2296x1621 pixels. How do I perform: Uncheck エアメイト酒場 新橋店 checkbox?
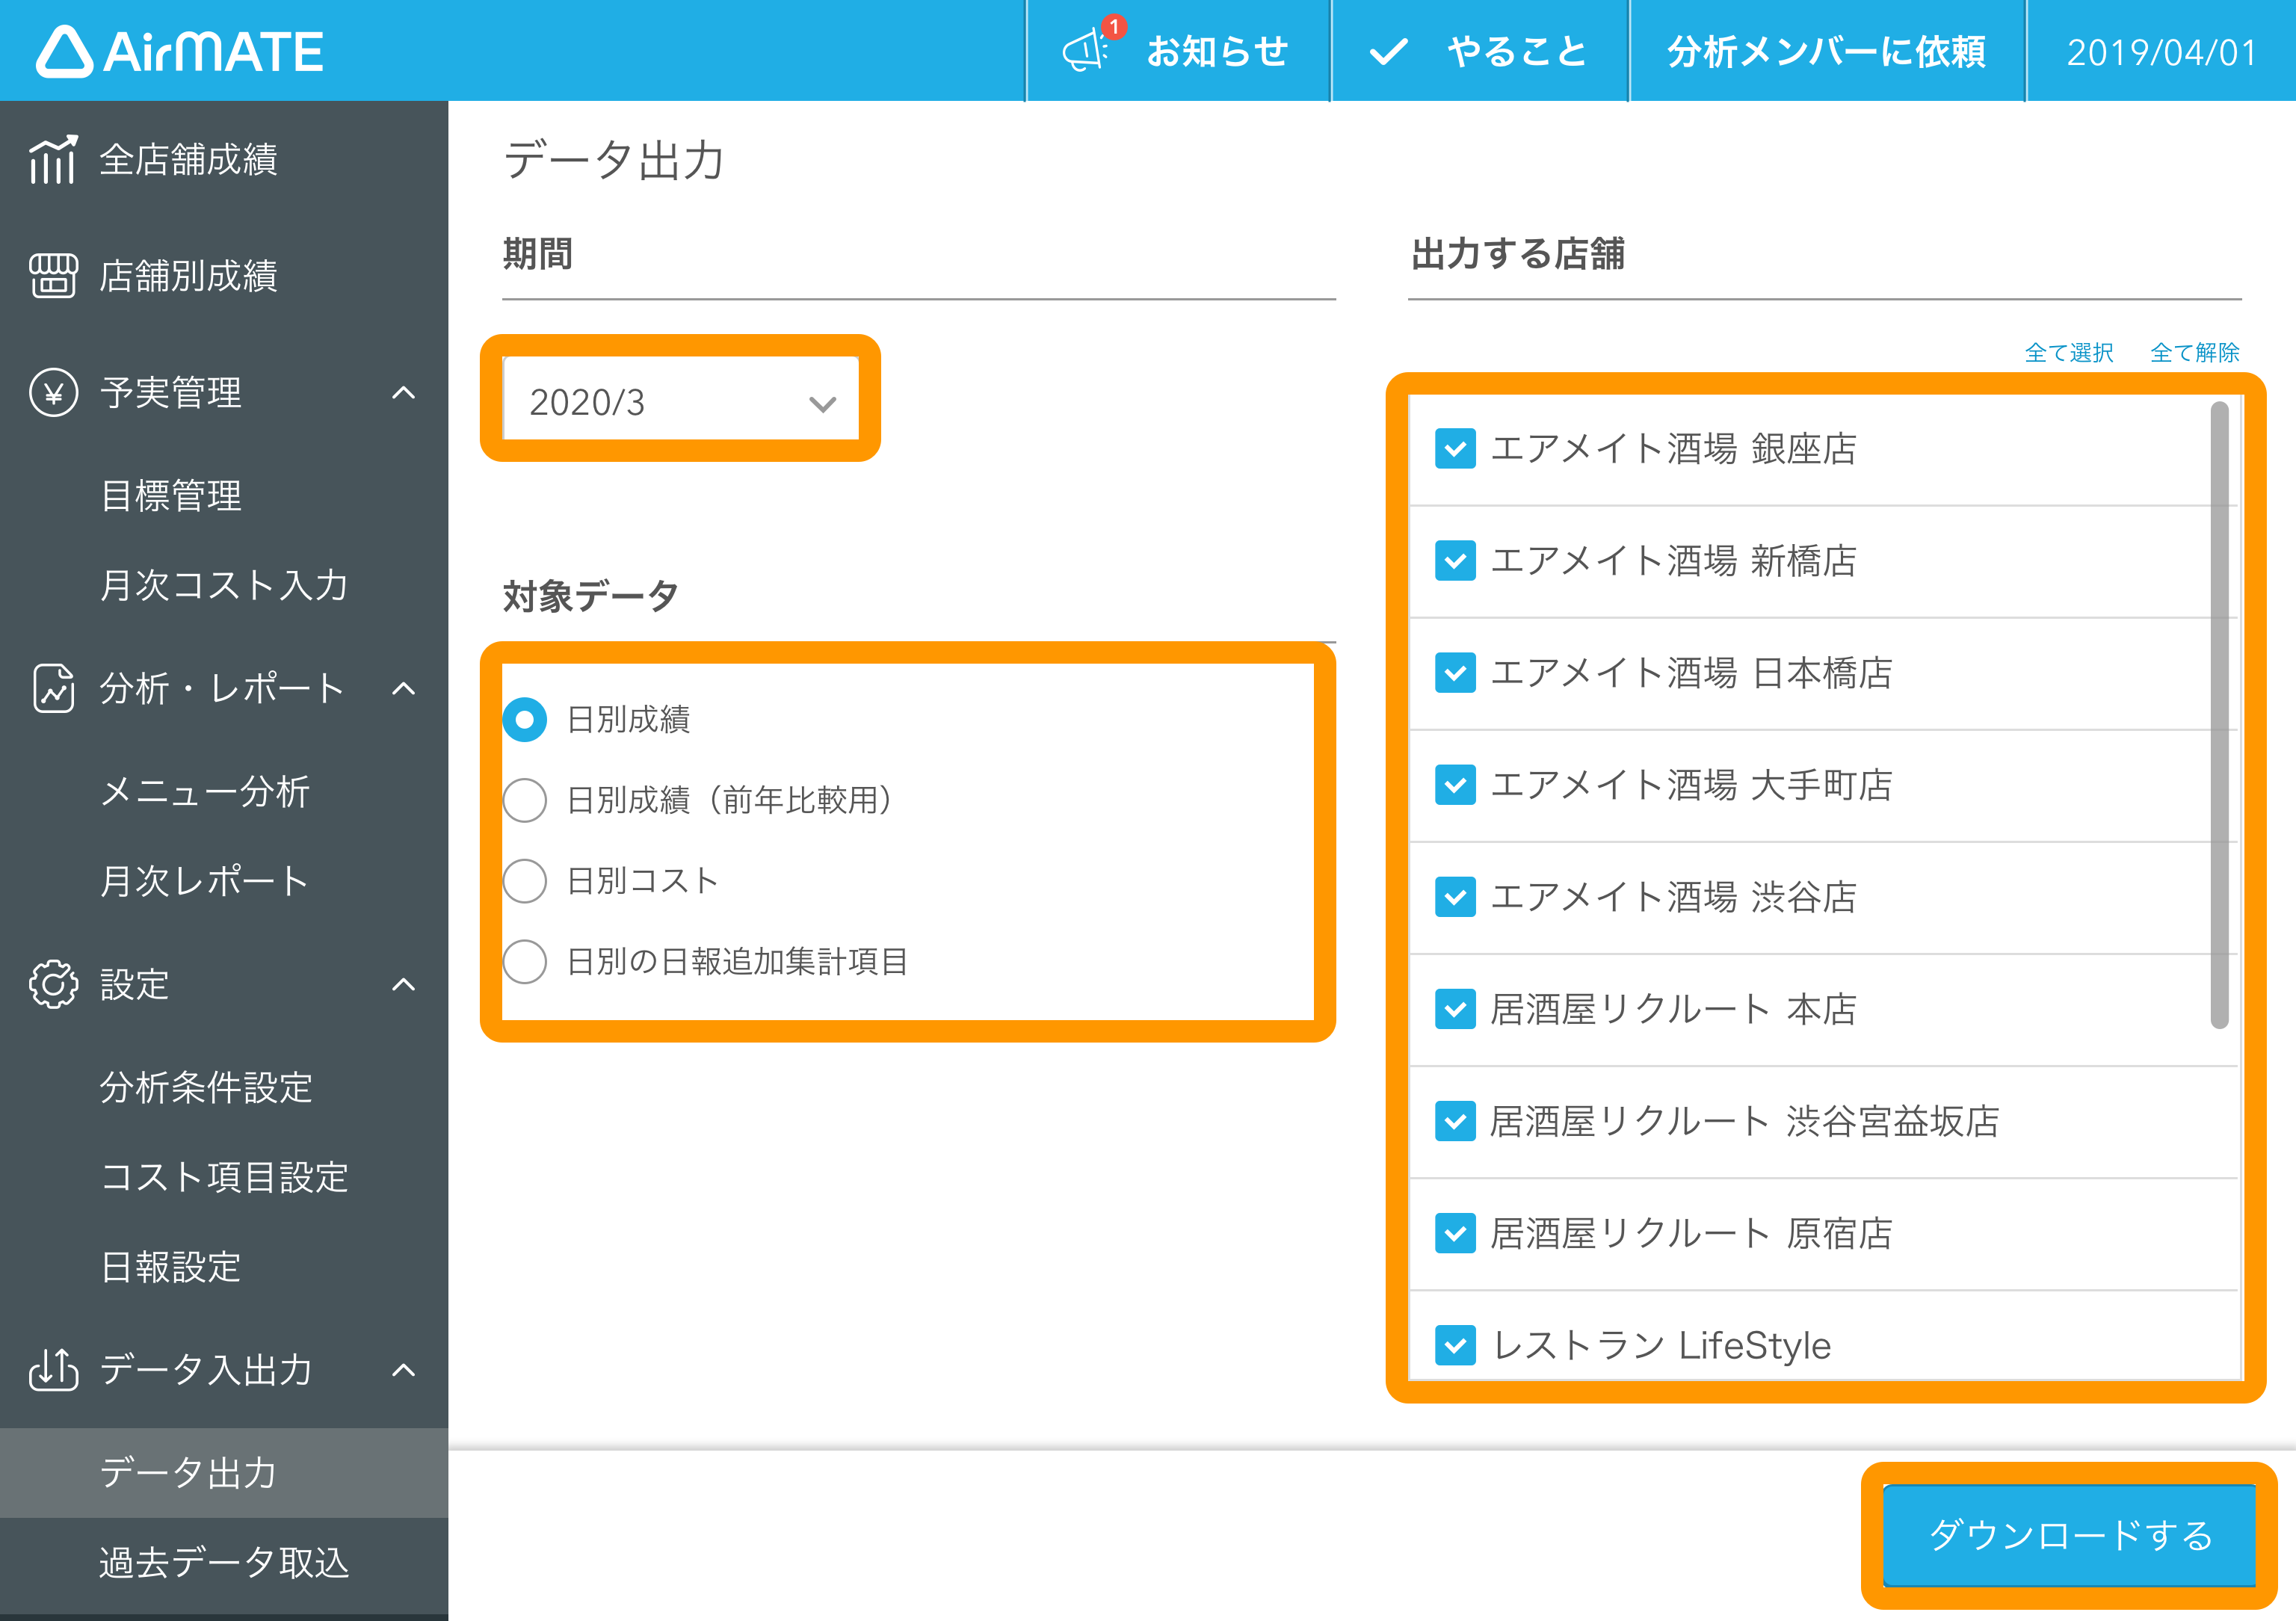click(x=1455, y=560)
